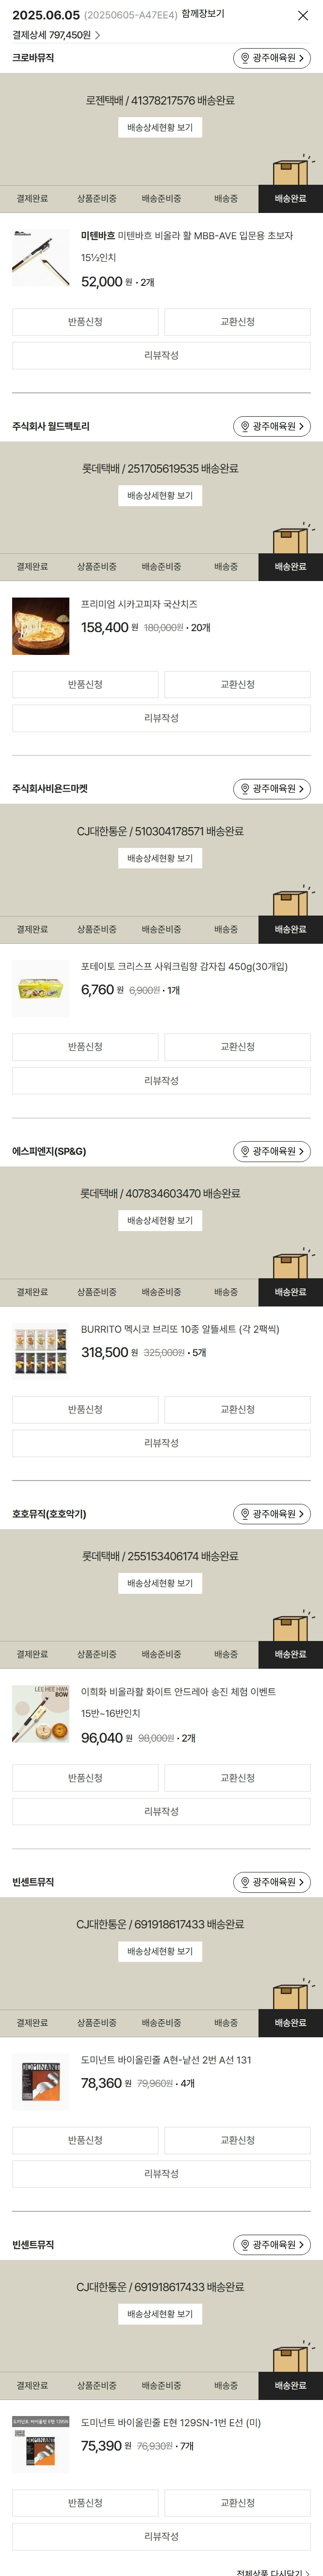The height and width of the screenshot is (2576, 323).
Task: Open 광주애육원 location for 주식회사 월드팩토리
Action: point(272,427)
